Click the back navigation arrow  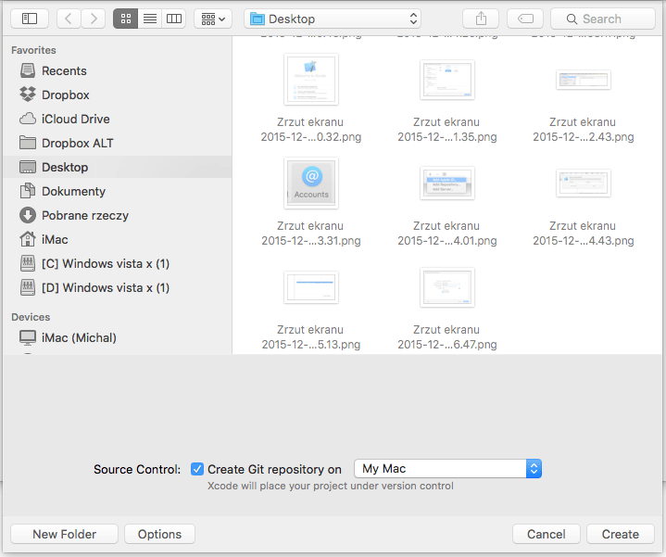point(69,19)
